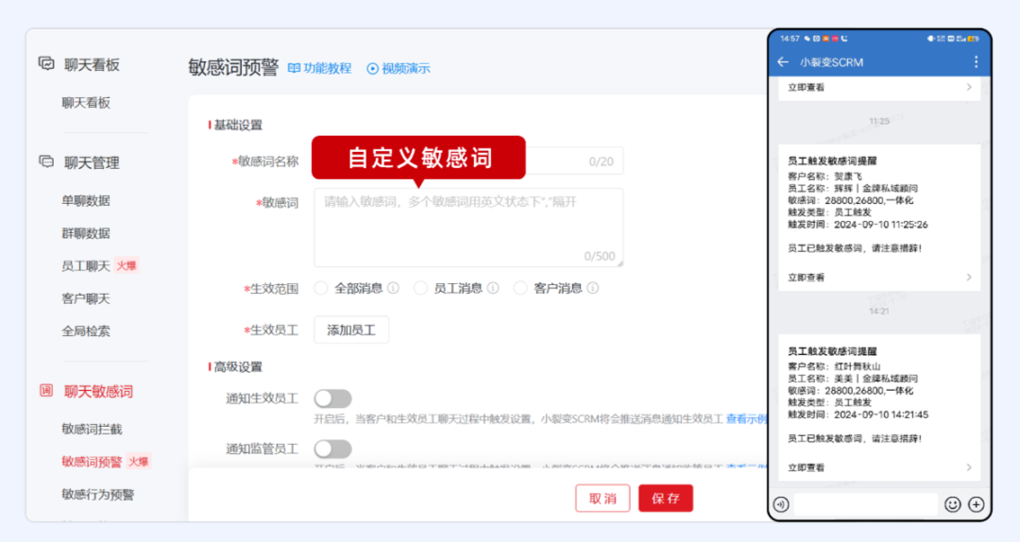Image resolution: width=1020 pixels, height=542 pixels.
Task: Tap the plus icon in chat bar
Action: [x=977, y=504]
